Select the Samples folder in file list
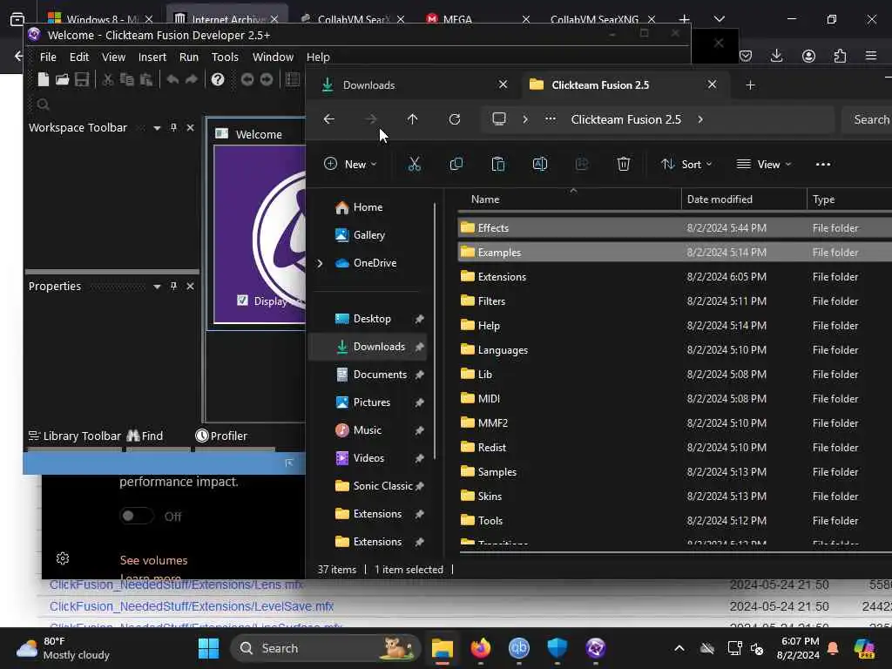892x669 pixels. [675, 472]
